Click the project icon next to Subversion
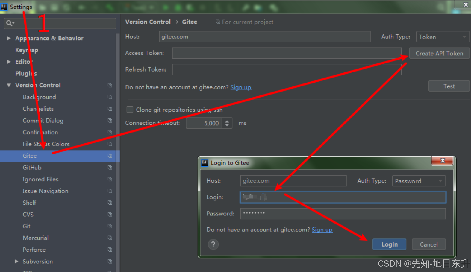 point(110,261)
